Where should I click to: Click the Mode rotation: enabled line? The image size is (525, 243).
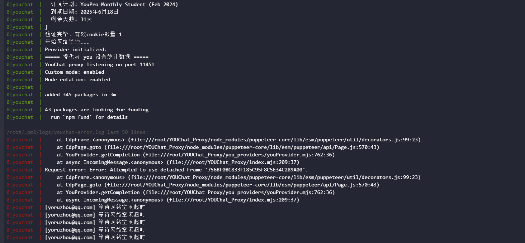77,79
